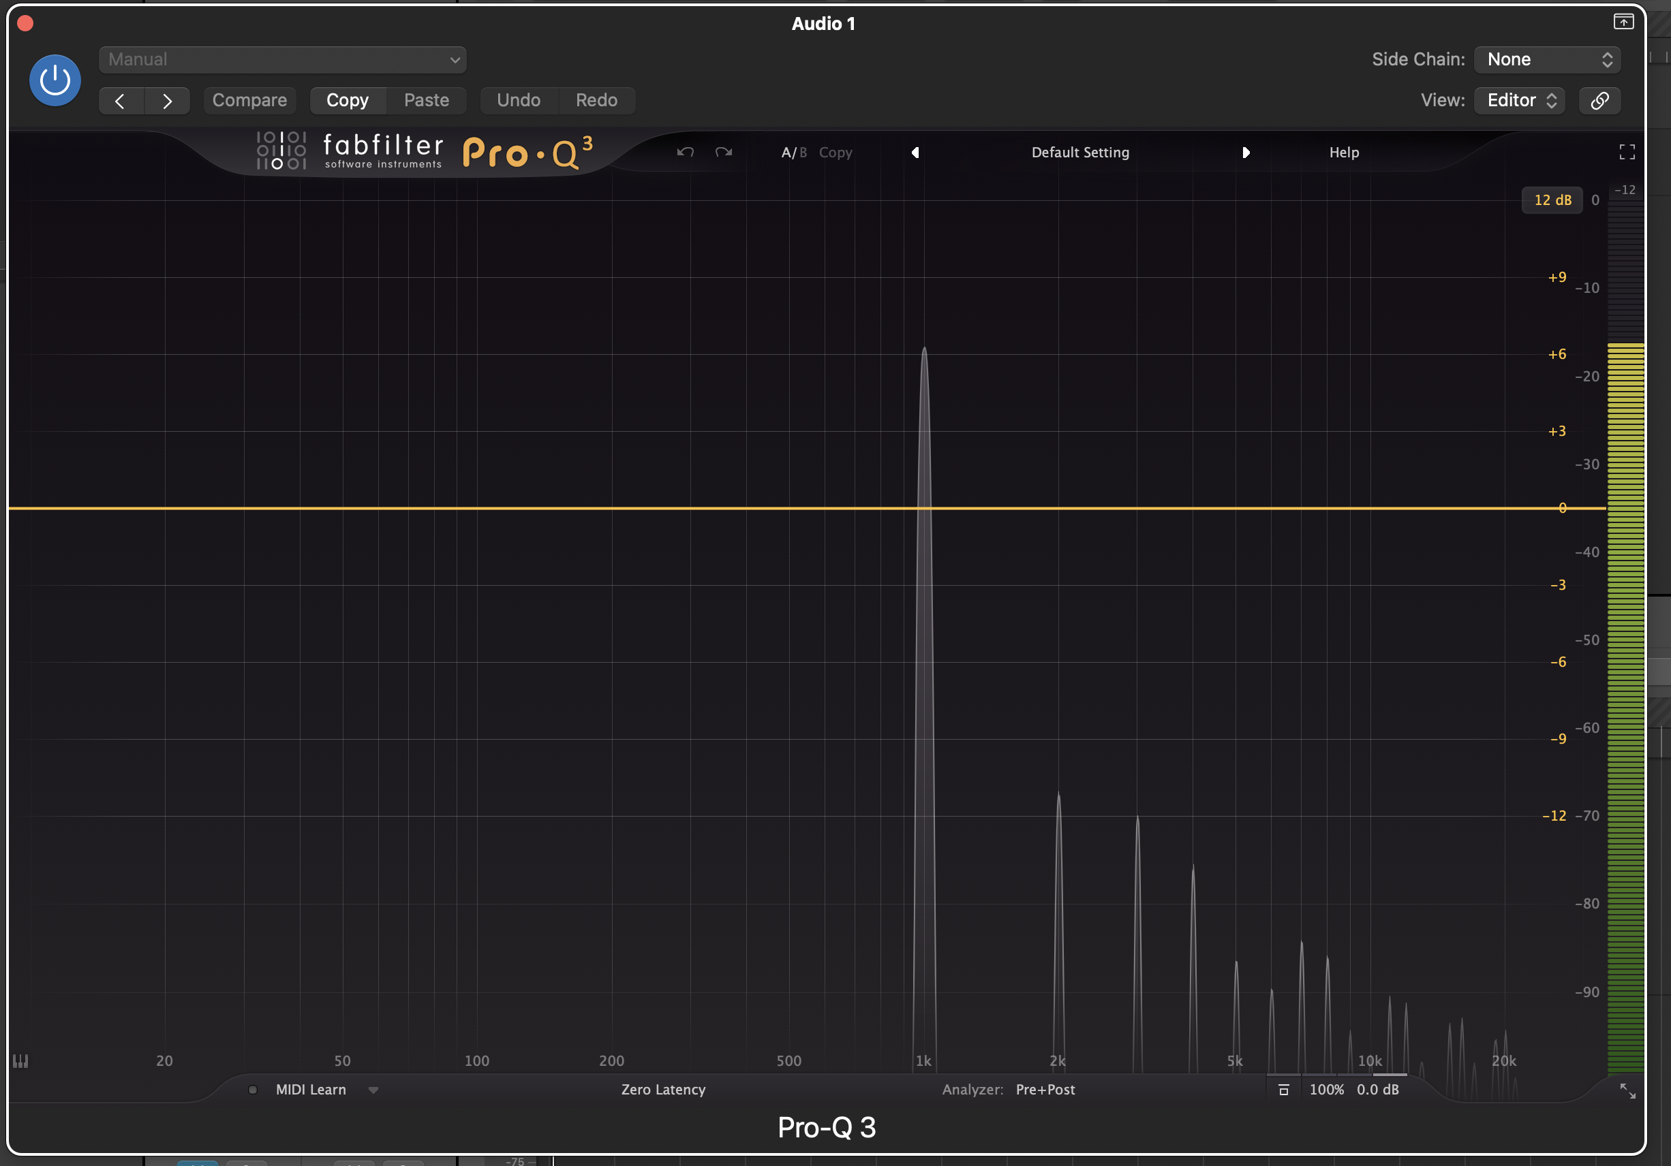Click the window expand icon top right
Viewport: 1671px width, 1166px height.
point(1623,22)
